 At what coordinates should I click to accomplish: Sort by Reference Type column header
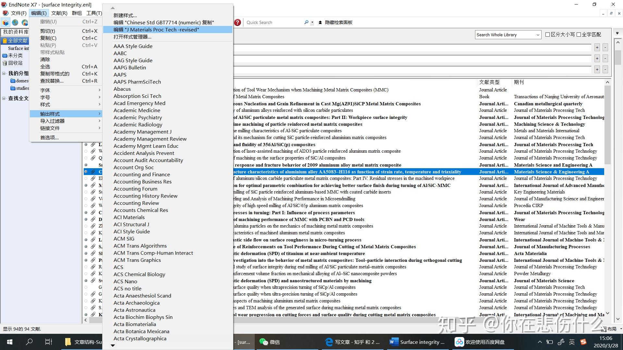[x=494, y=82]
